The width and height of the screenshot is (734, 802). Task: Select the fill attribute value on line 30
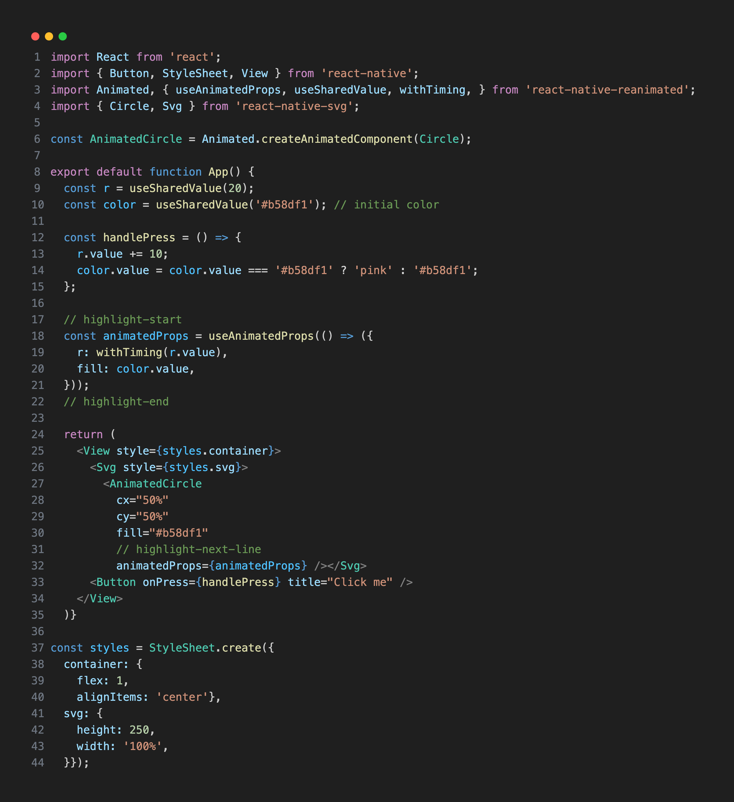[179, 533]
